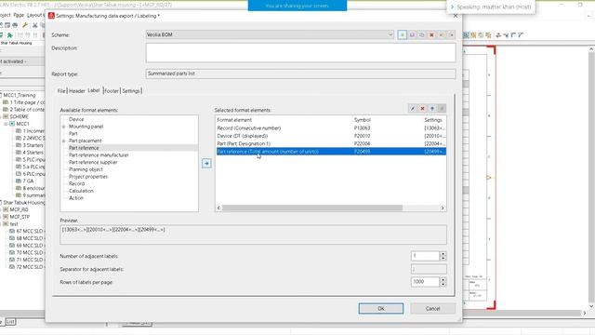Click the scissors cut icon in main toolbar
The width and height of the screenshot is (595, 335).
[35, 25]
